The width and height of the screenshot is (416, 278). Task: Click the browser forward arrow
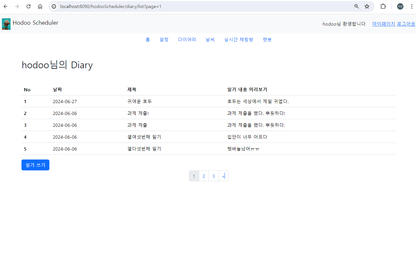[17, 6]
